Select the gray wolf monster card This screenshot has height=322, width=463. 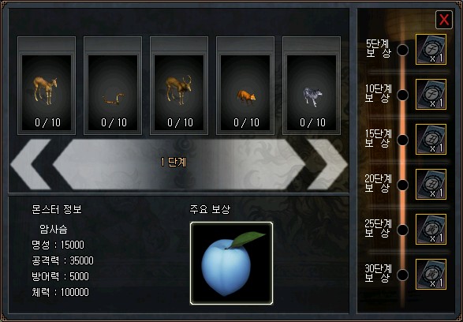click(x=312, y=86)
